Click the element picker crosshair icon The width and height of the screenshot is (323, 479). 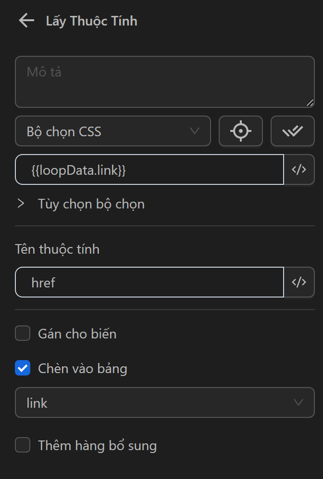tap(241, 131)
